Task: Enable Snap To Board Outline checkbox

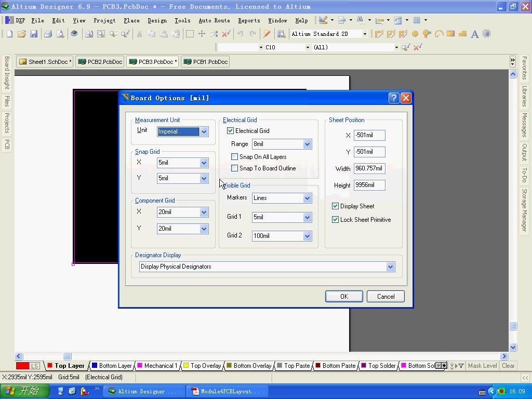Action: [234, 168]
